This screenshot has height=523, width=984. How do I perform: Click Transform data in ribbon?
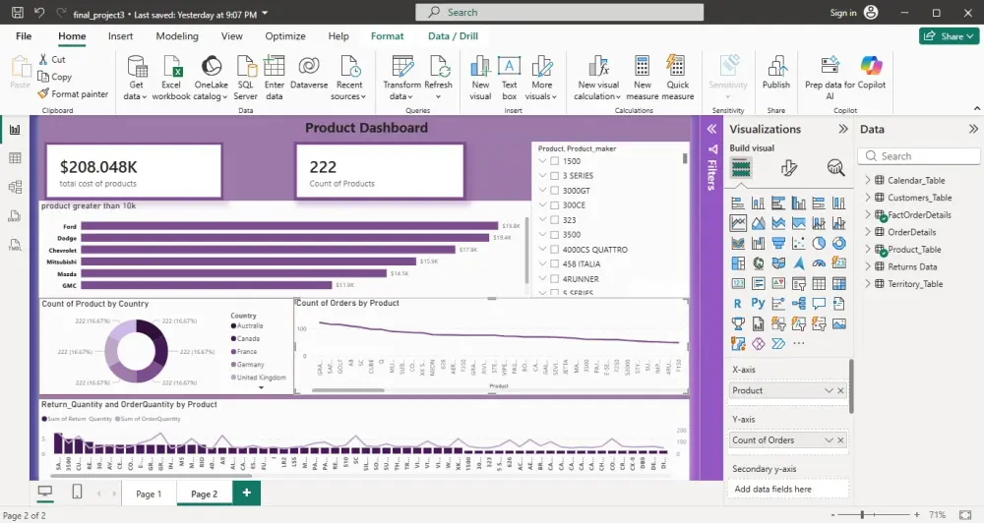(x=401, y=79)
